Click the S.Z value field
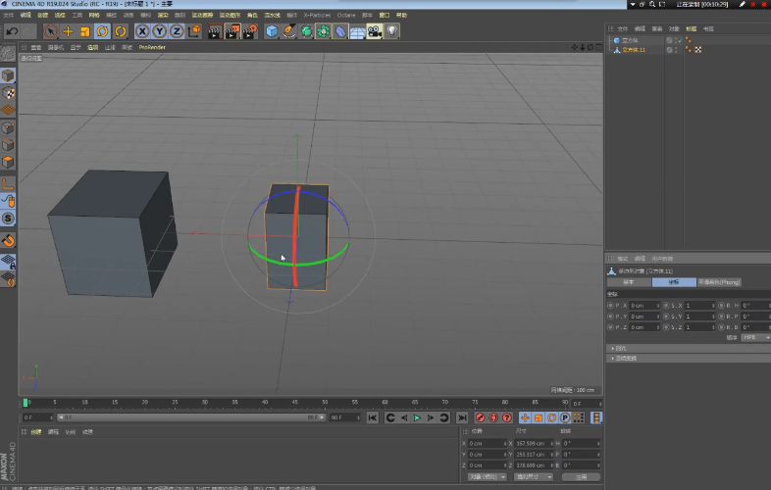 [x=700, y=327]
